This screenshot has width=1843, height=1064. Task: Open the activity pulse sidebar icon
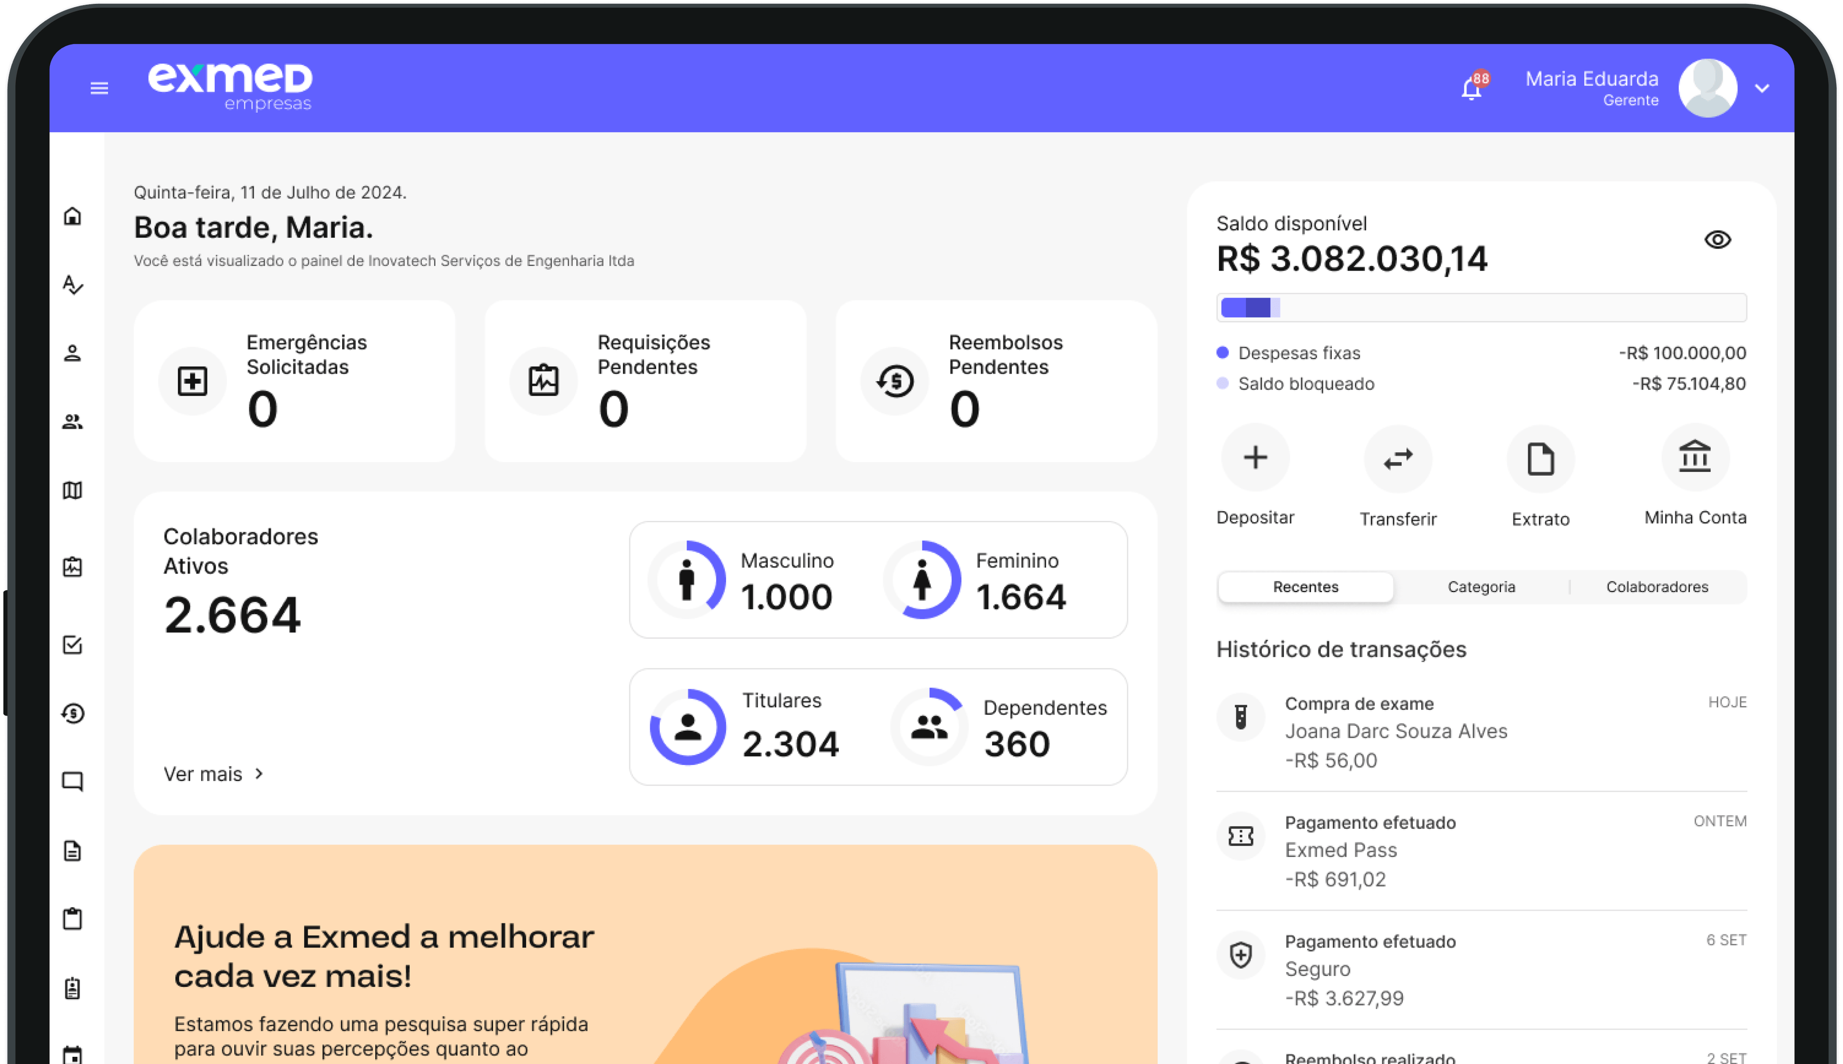click(72, 284)
